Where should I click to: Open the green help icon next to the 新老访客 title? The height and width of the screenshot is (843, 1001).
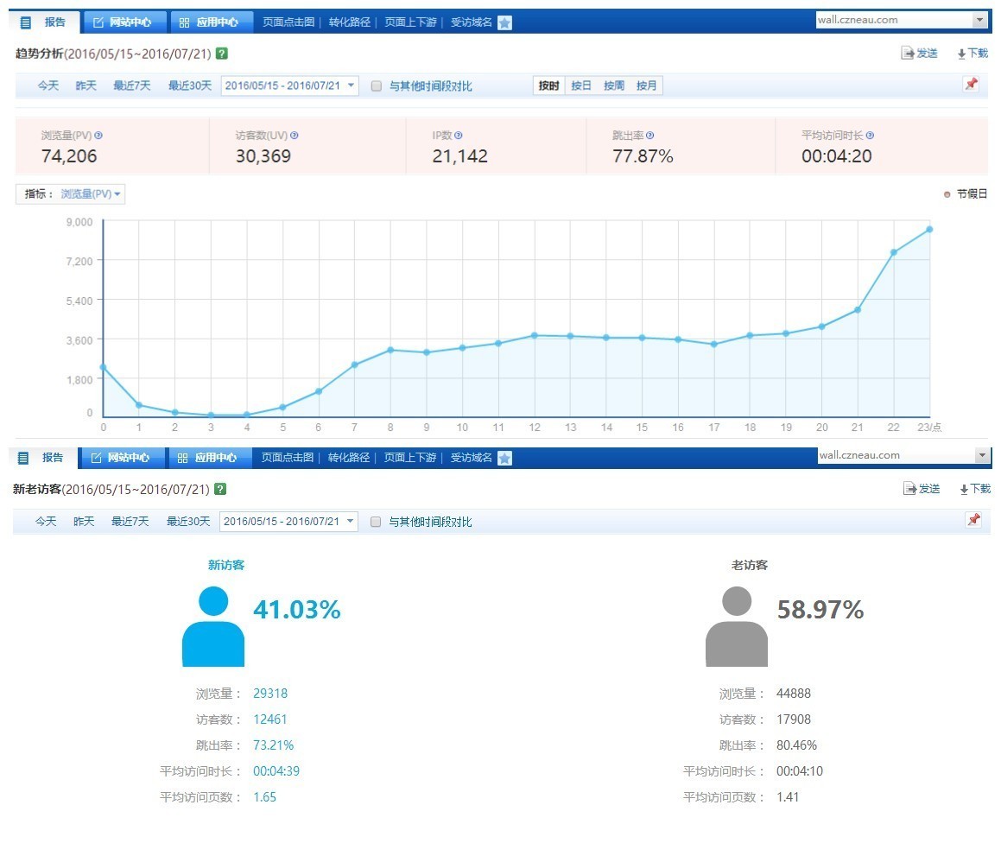pos(220,489)
